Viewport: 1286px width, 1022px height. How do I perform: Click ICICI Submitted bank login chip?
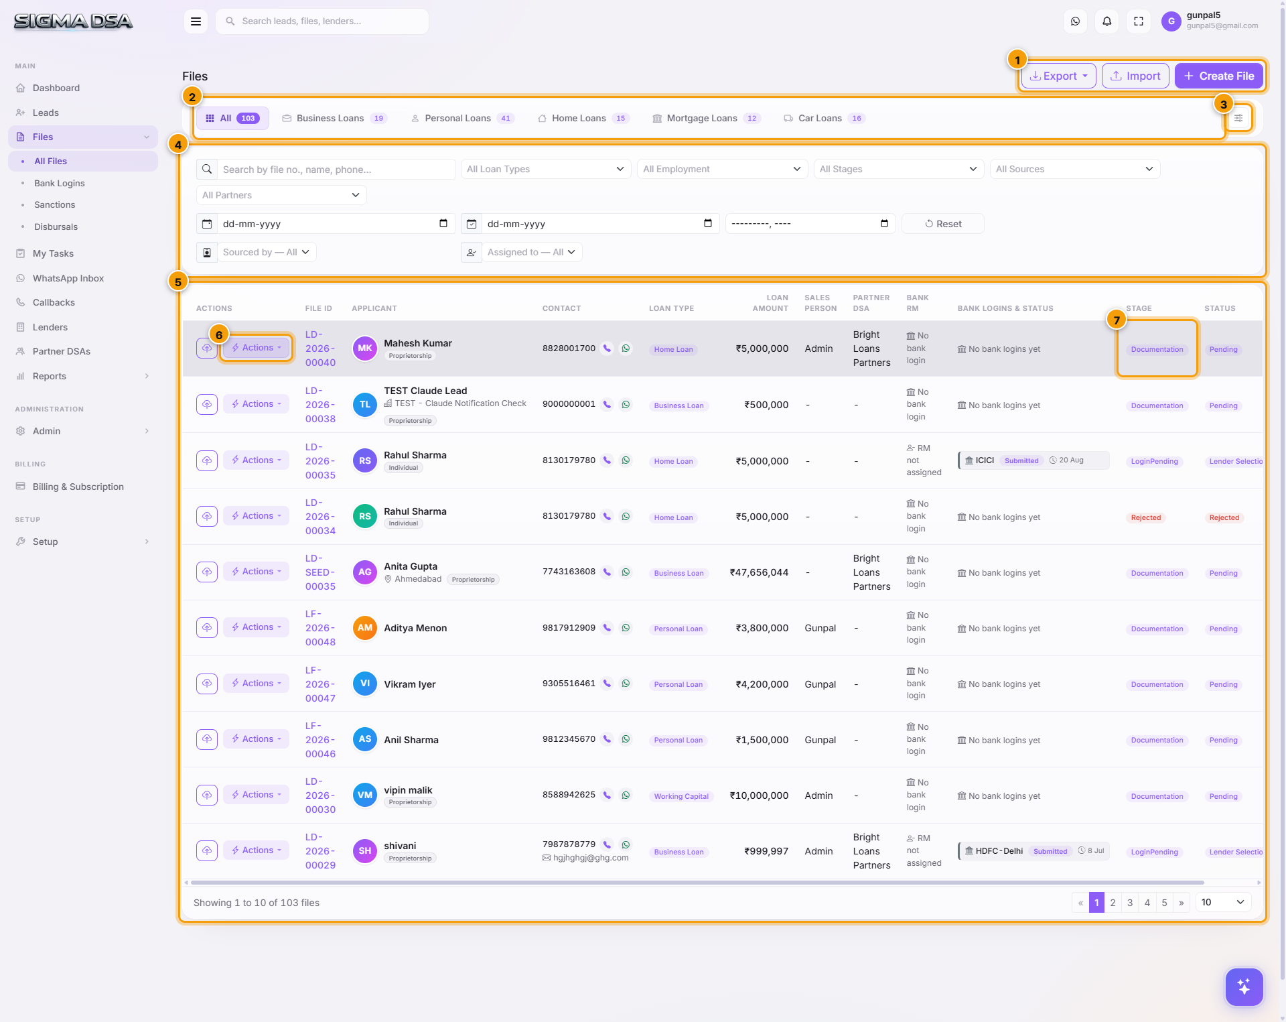pos(1033,460)
